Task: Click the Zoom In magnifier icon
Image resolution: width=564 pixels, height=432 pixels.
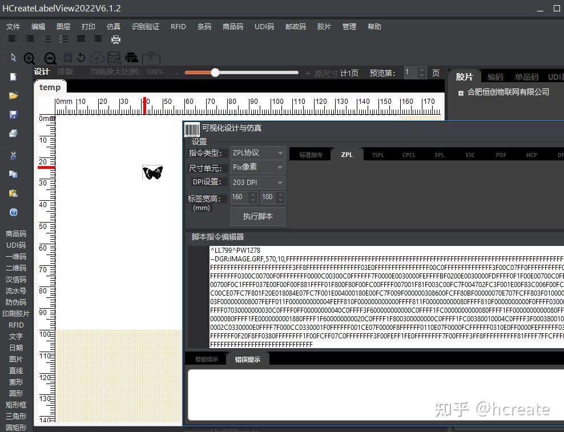Action: [x=29, y=57]
